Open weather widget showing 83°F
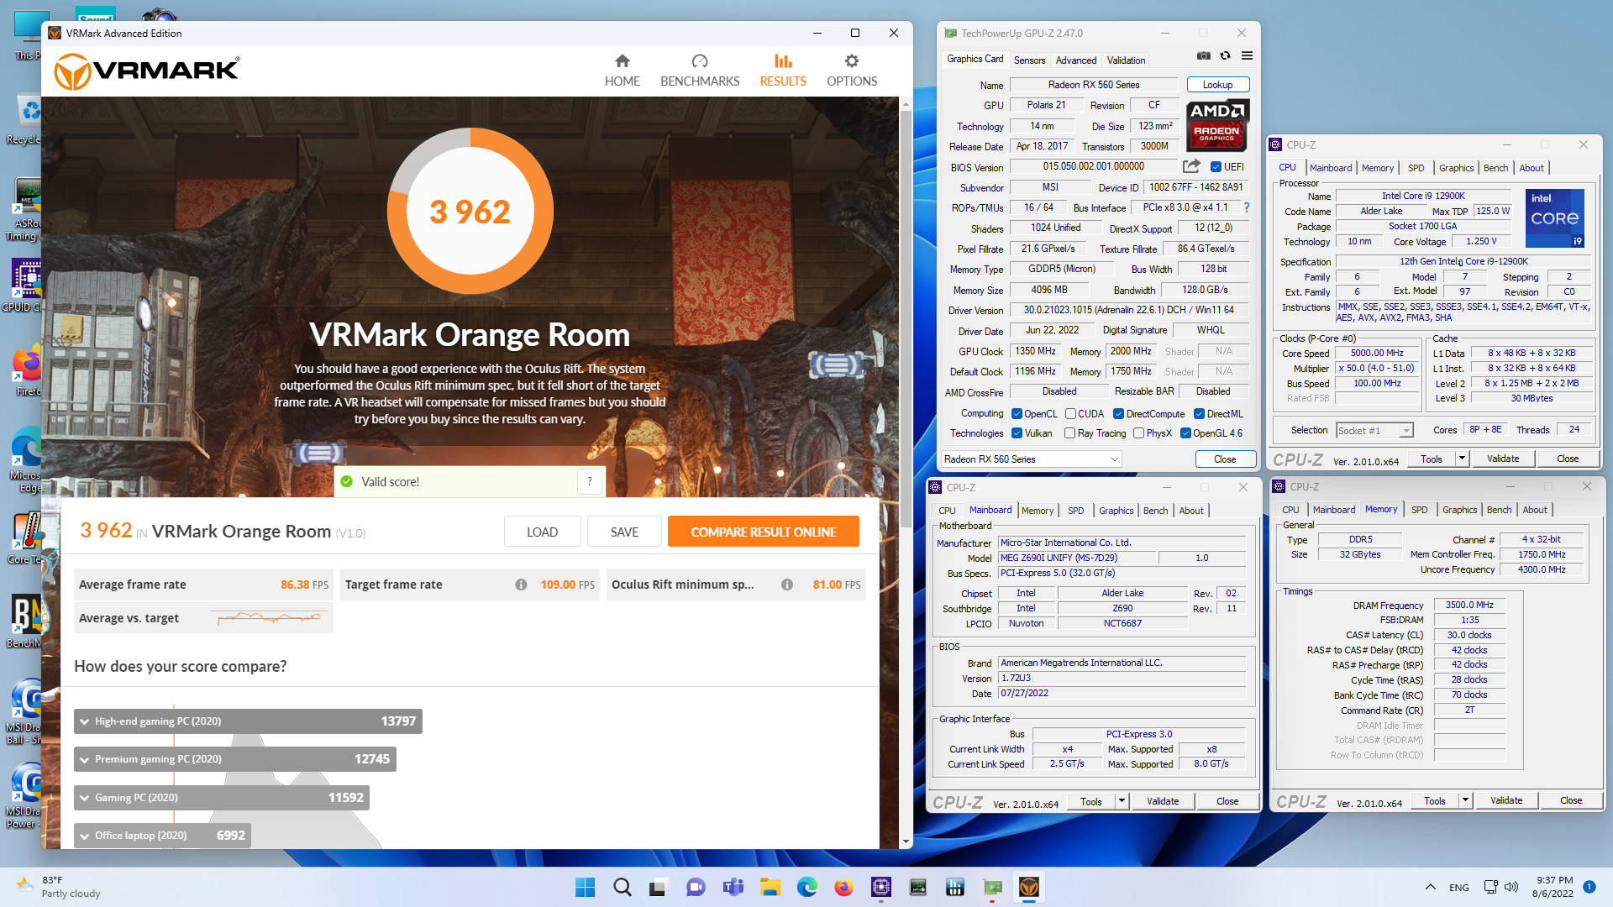 (59, 887)
